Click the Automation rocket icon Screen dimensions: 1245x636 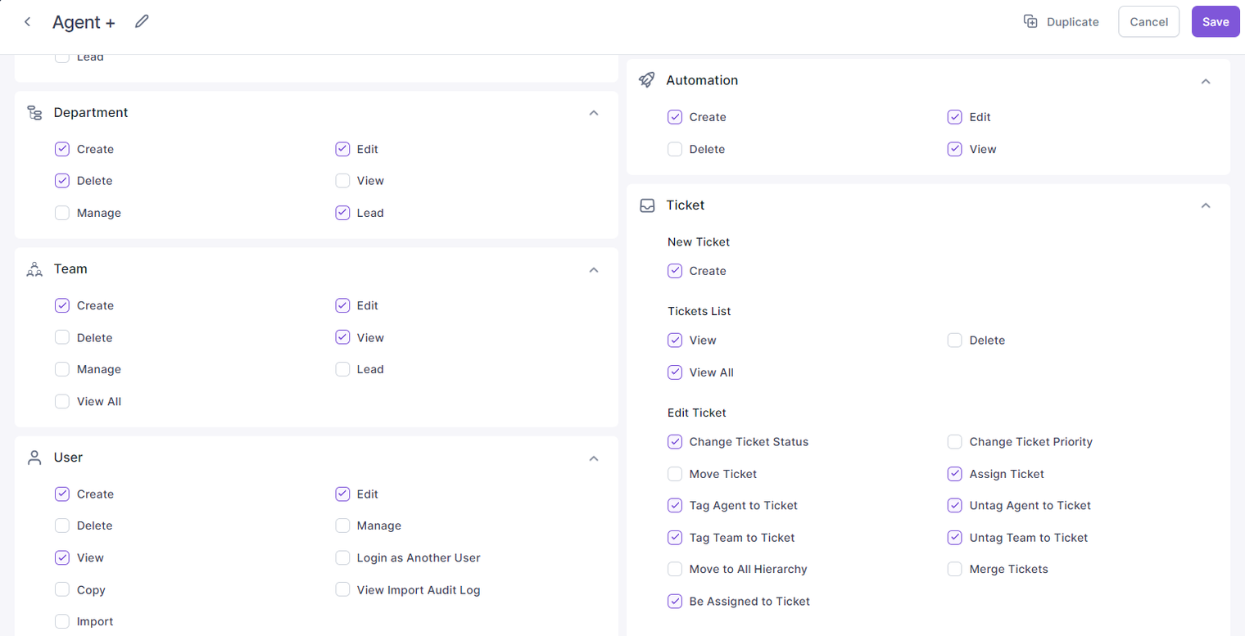point(647,80)
